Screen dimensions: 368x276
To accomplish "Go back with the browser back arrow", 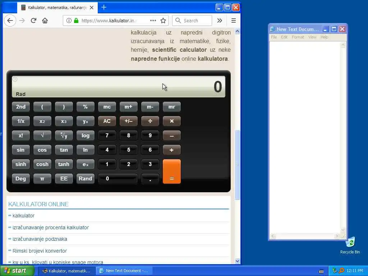I will coord(10,20).
